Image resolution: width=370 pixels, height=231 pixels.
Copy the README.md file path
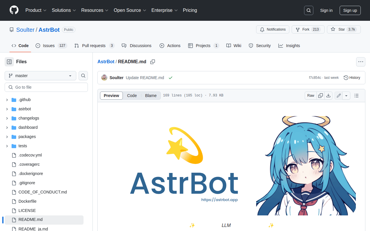(x=153, y=62)
